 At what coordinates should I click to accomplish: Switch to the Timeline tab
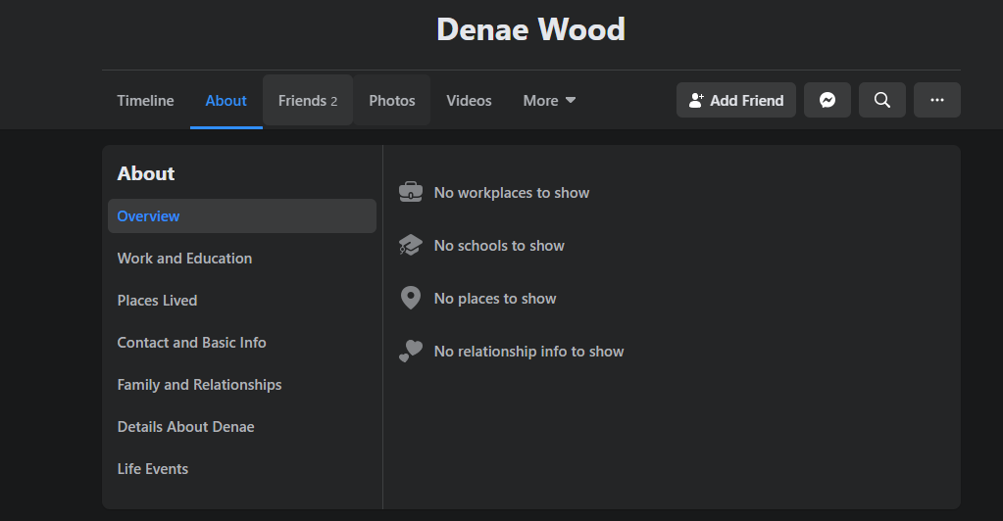point(145,100)
